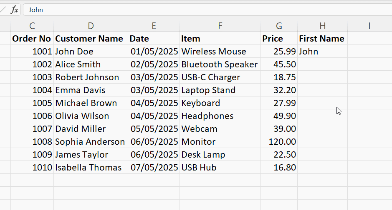Viewport: 392px width, 210px height.
Task: Select column C header
Action: (x=32, y=26)
